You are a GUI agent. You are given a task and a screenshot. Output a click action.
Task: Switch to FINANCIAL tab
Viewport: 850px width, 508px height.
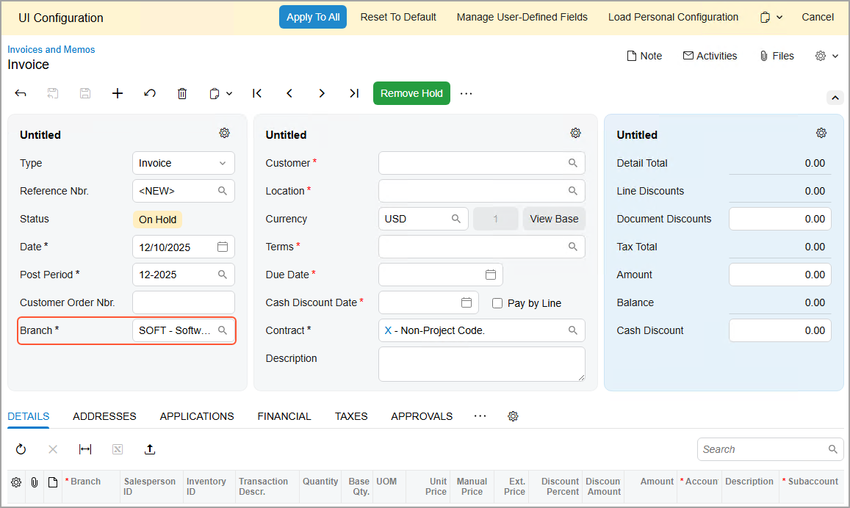tap(284, 416)
